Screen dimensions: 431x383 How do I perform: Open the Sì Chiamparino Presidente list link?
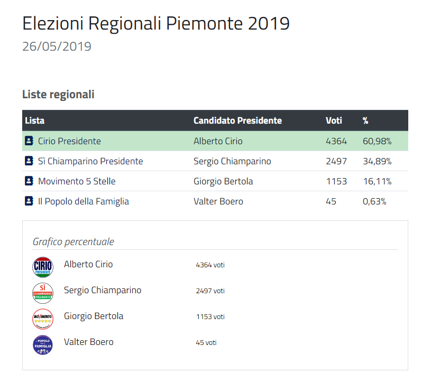tap(90, 161)
